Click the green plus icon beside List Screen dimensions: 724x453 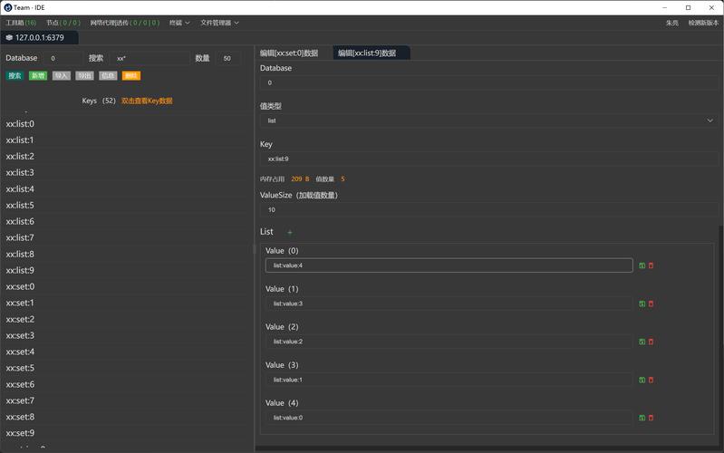point(290,232)
